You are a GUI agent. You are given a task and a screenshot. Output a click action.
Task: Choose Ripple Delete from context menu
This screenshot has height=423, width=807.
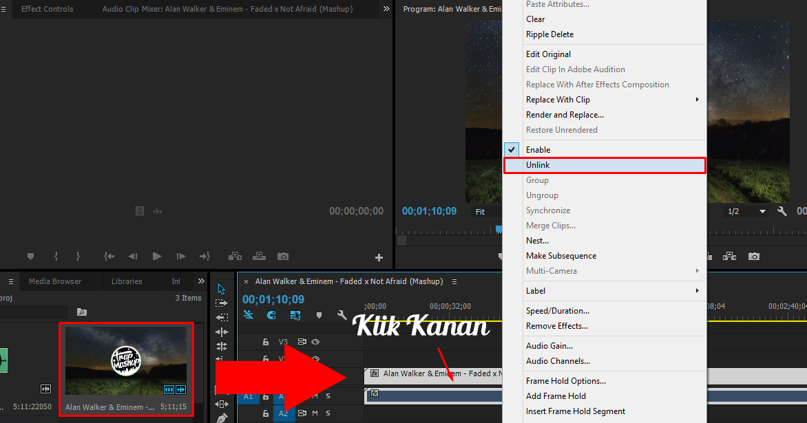tap(605, 34)
